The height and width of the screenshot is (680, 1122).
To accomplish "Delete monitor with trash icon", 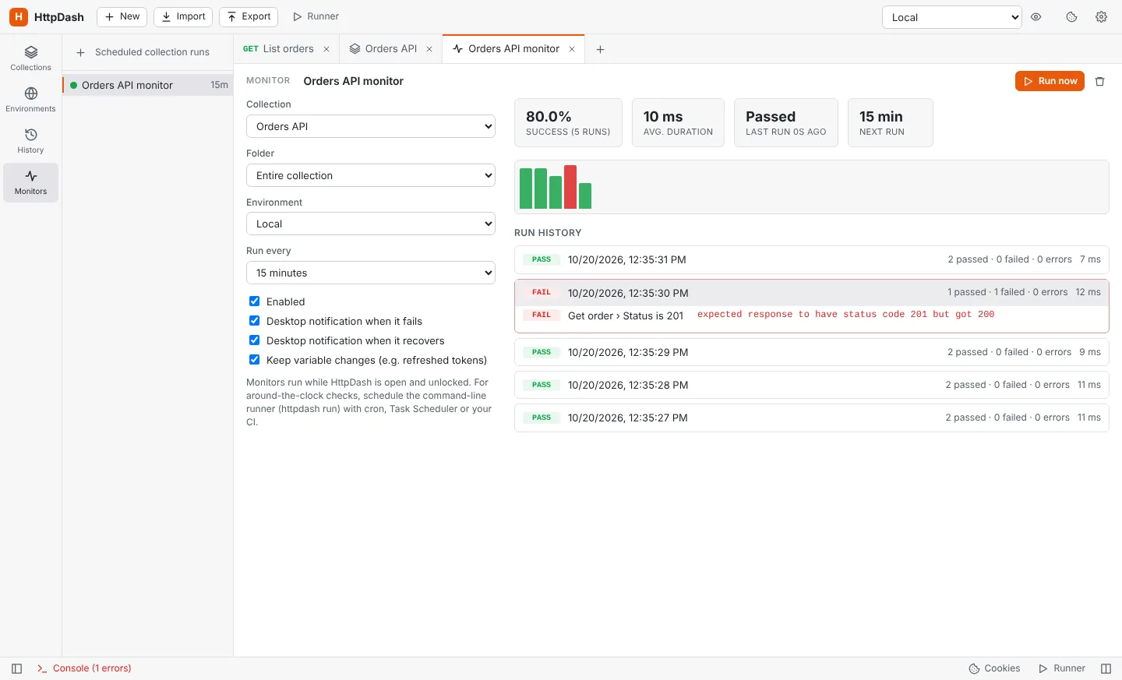I will tap(1100, 81).
